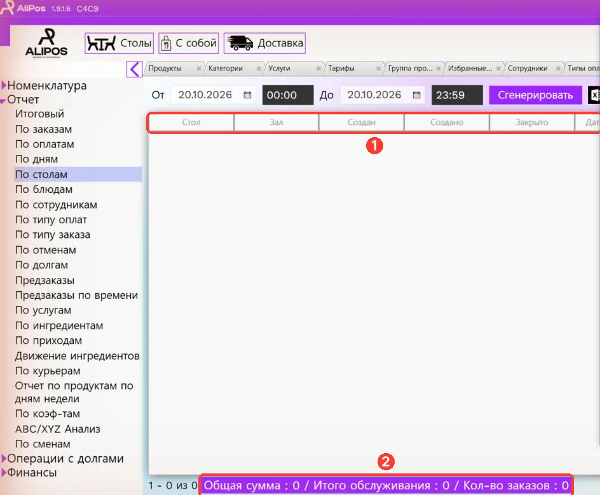Viewport: 600px width, 495px height.
Task: Open the Движение ингредиентов report
Action: 78,356
